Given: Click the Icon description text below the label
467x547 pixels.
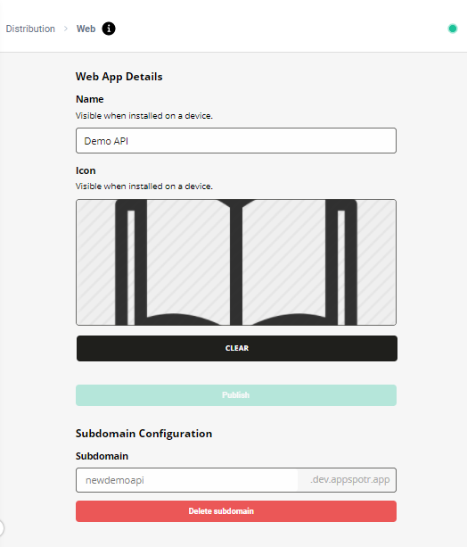Looking at the screenshot, I should point(144,186).
